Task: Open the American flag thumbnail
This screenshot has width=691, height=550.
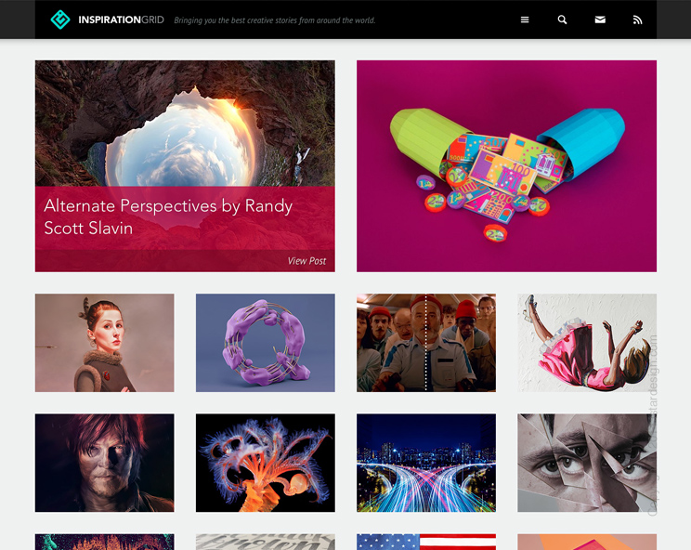Action: pyautogui.click(x=426, y=542)
